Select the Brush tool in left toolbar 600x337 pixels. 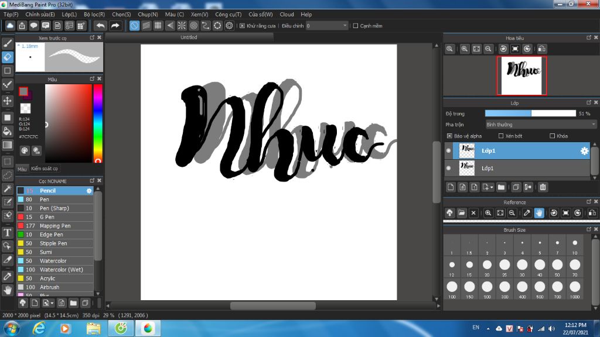[x=7, y=43]
